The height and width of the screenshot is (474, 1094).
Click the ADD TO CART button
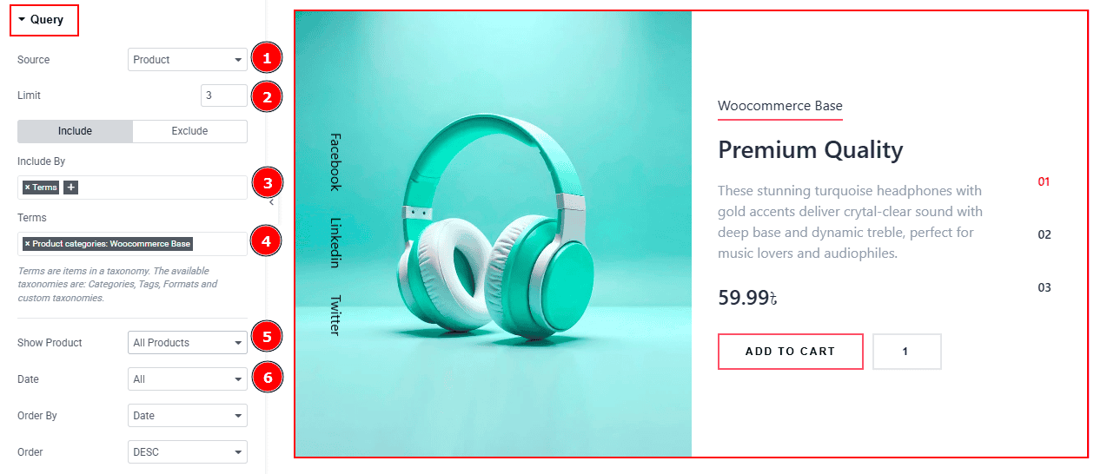pos(791,352)
